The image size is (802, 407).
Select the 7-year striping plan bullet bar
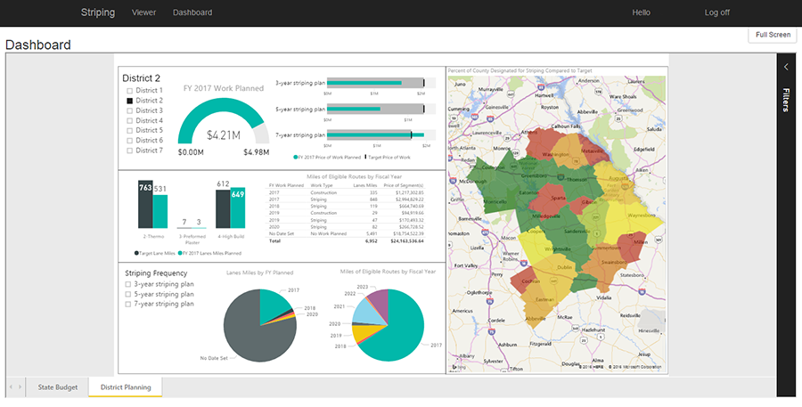(376, 135)
